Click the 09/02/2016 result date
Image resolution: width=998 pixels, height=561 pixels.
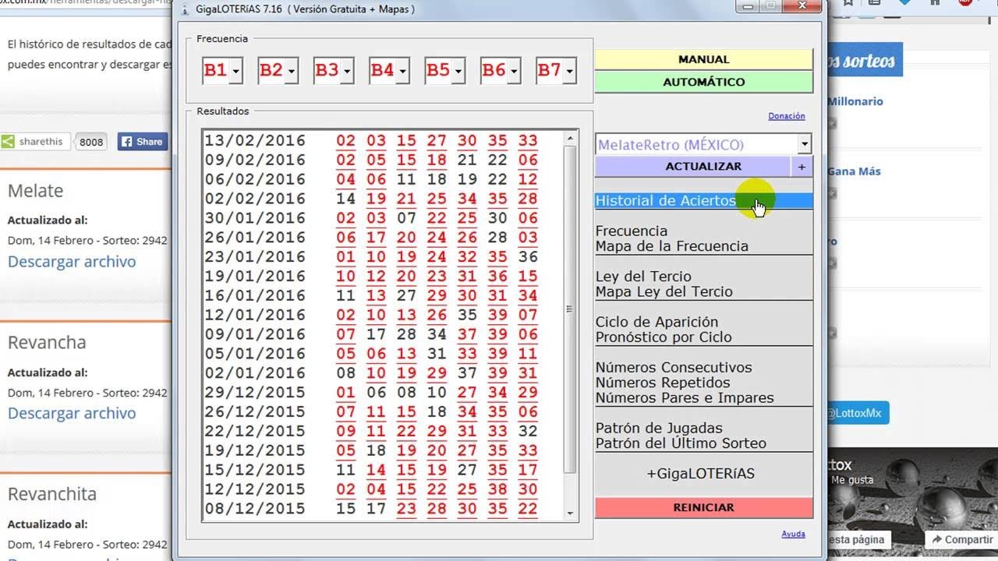tap(255, 161)
